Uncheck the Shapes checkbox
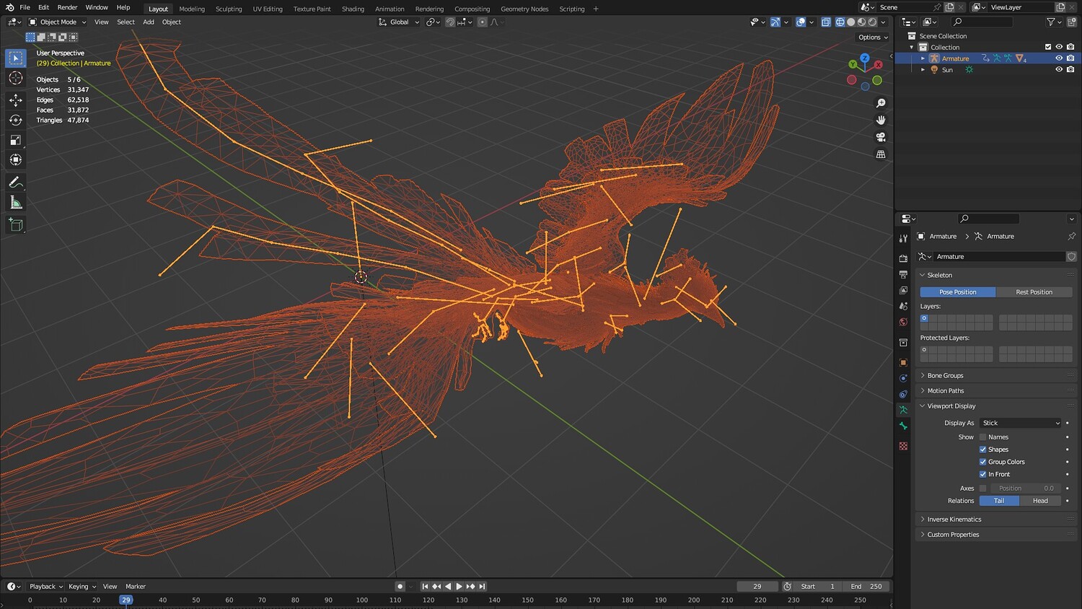The height and width of the screenshot is (609, 1082). (x=982, y=450)
